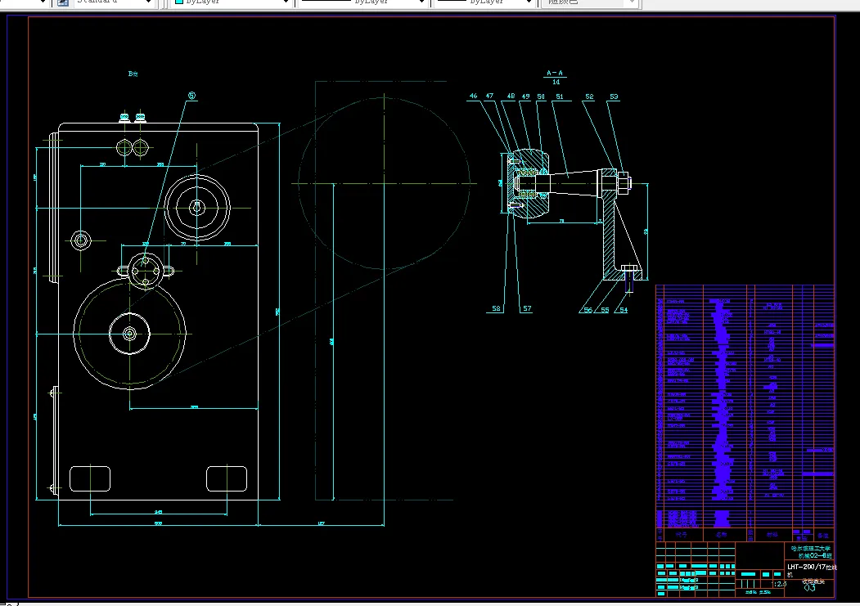Select part number 54 callout
Image resolution: width=860 pixels, height=606 pixels.
tap(624, 310)
